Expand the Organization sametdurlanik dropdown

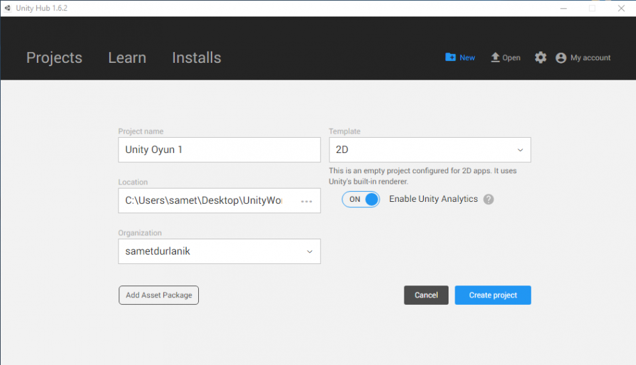(220, 251)
